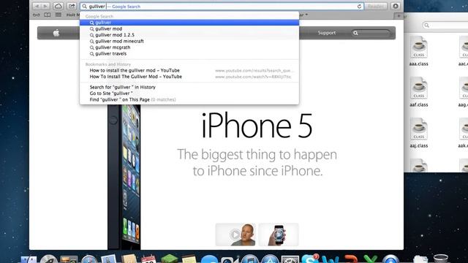Open the hand-holding-iPhone thumbnail
468x263 pixels.
[x=279, y=235]
